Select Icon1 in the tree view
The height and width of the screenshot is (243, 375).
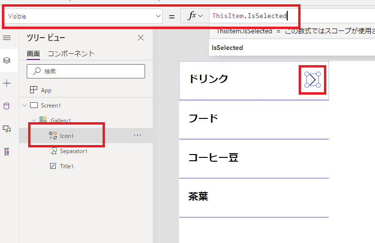click(67, 136)
